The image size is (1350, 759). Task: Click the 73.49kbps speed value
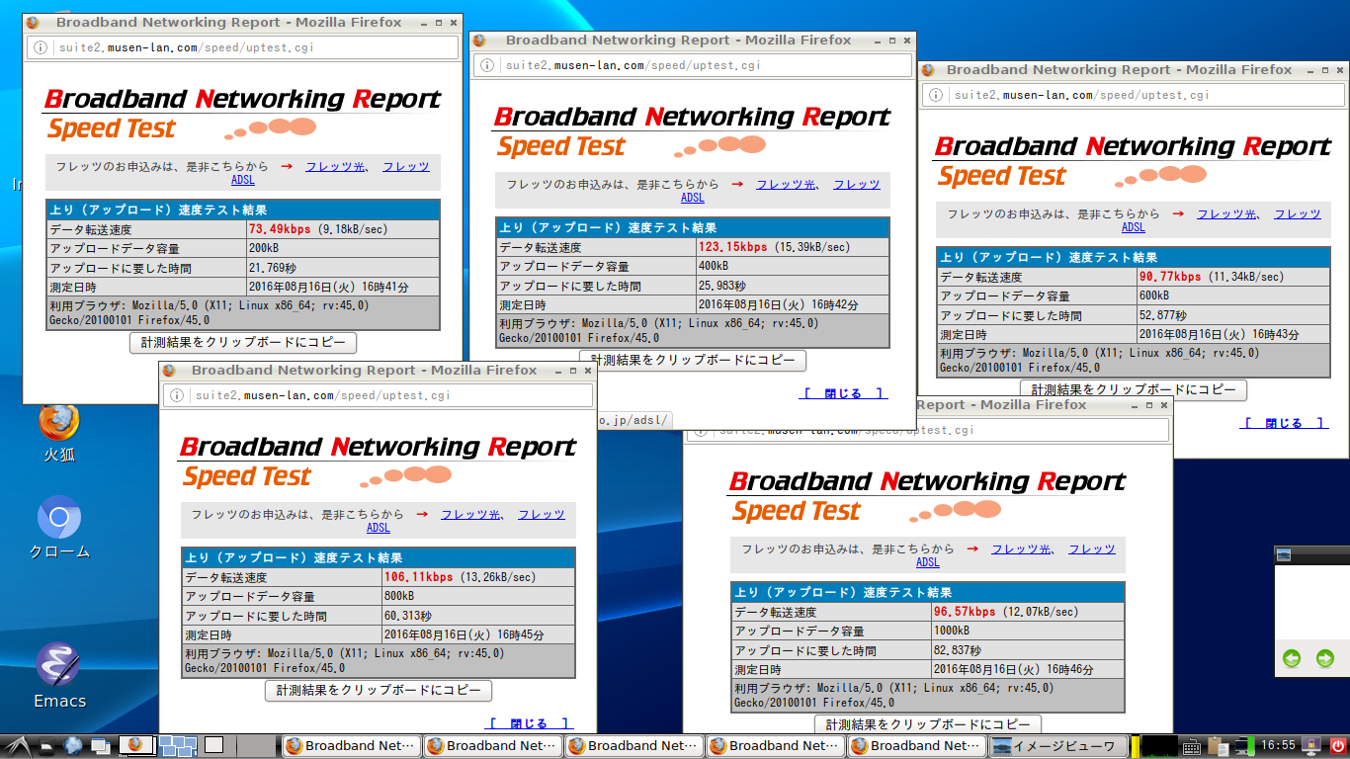(280, 229)
